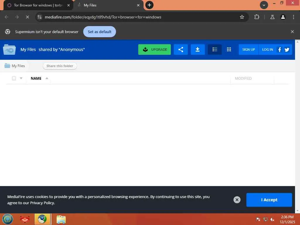Click the MediaFire folder logo icon

[x=9, y=50]
